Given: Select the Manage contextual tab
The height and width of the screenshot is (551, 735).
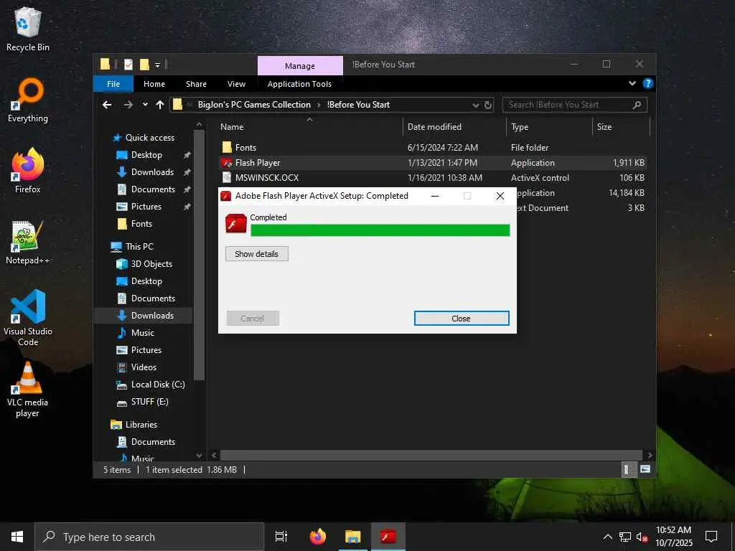Looking at the screenshot, I should 300,65.
